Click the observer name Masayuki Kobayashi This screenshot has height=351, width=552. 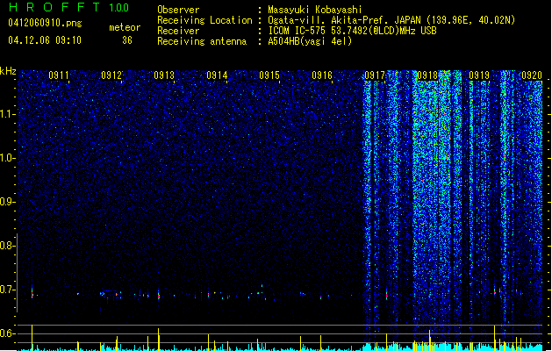(x=315, y=10)
